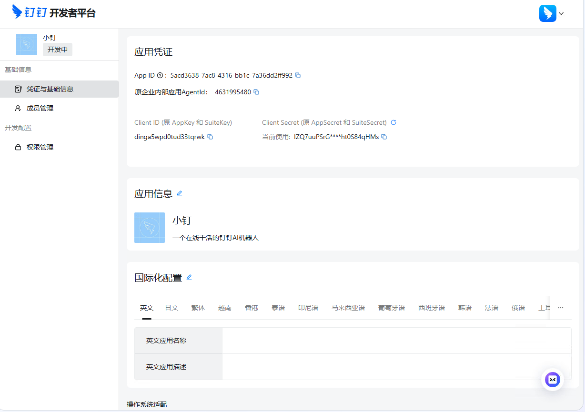The image size is (585, 412).
Task: Click the 英文应用名称 value field
Action: pyautogui.click(x=396, y=341)
